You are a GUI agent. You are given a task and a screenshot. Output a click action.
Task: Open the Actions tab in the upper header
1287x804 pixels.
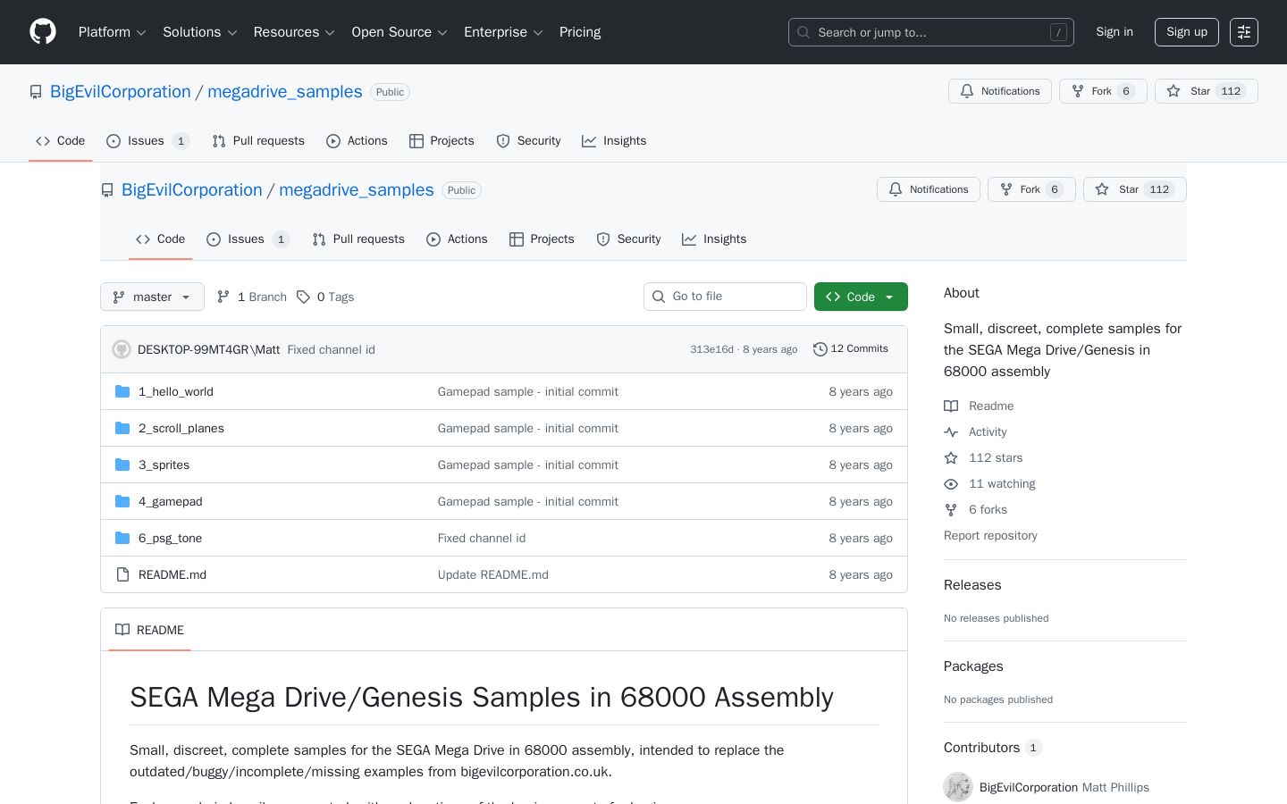(x=357, y=141)
